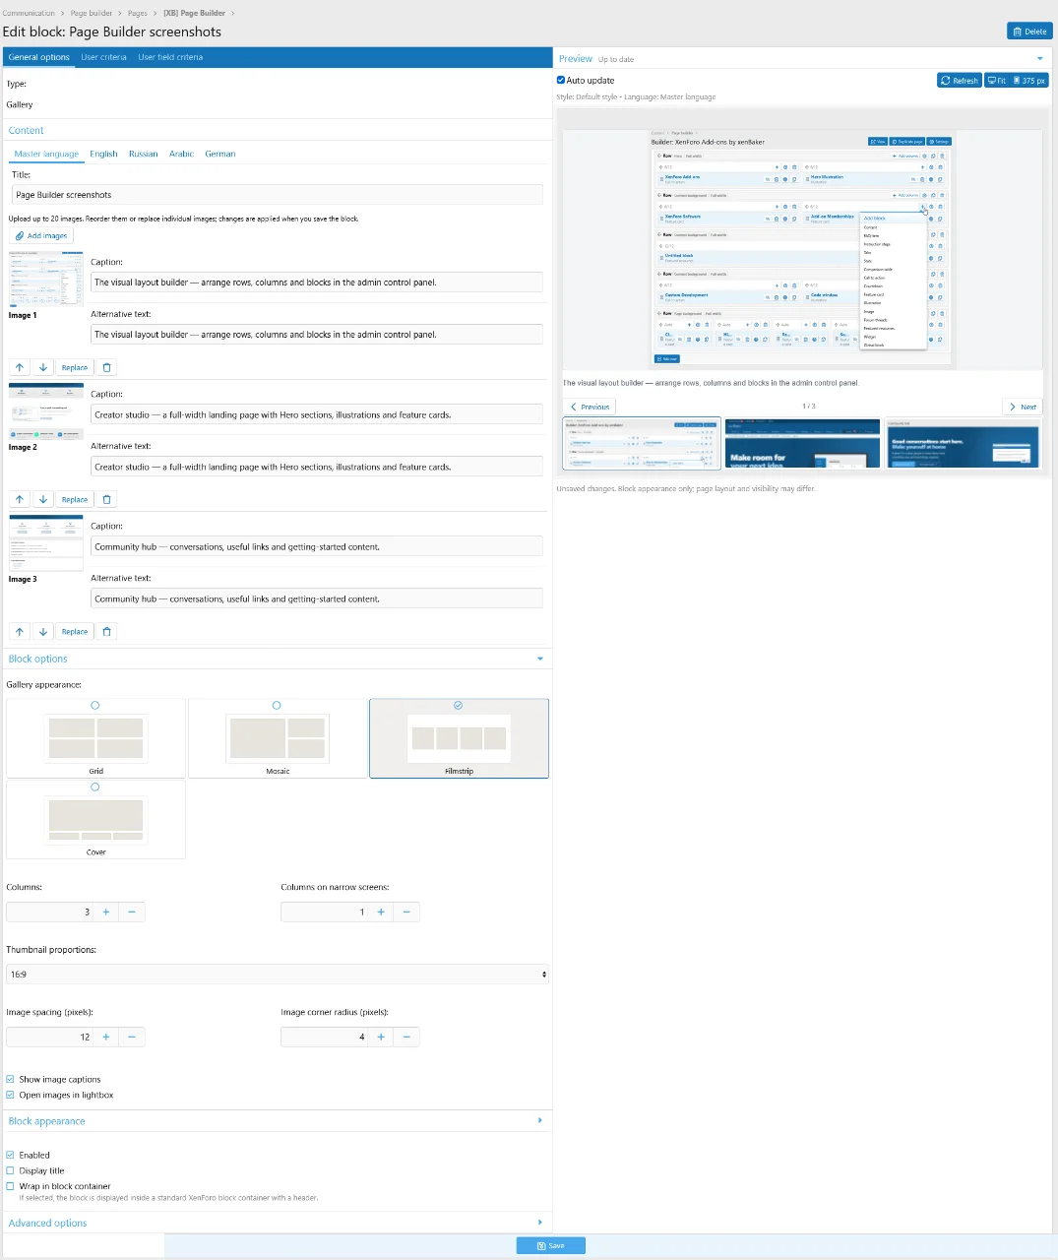Screen dimensions: 1058x1260
Task: Select Master language tab
Action: click(46, 154)
